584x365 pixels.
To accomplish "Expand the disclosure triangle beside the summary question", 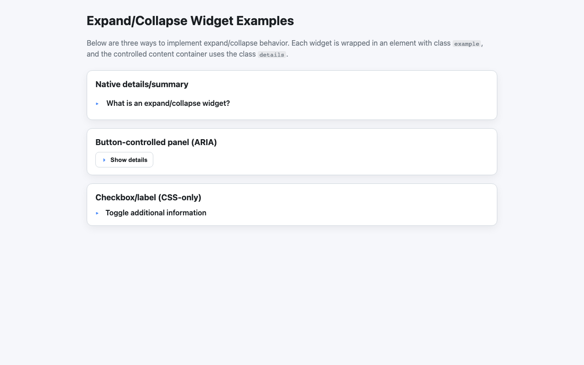I will point(97,104).
